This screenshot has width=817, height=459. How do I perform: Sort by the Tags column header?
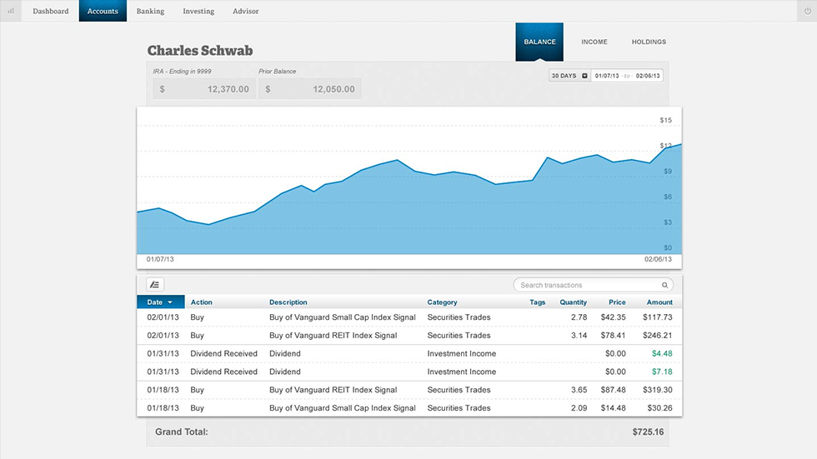[x=537, y=302]
